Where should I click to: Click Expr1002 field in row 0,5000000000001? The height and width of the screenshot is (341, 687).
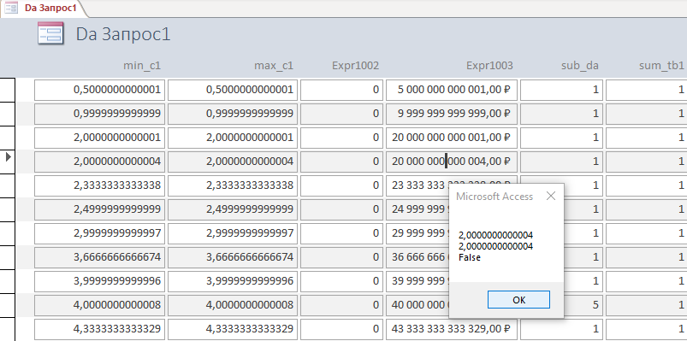click(x=341, y=90)
